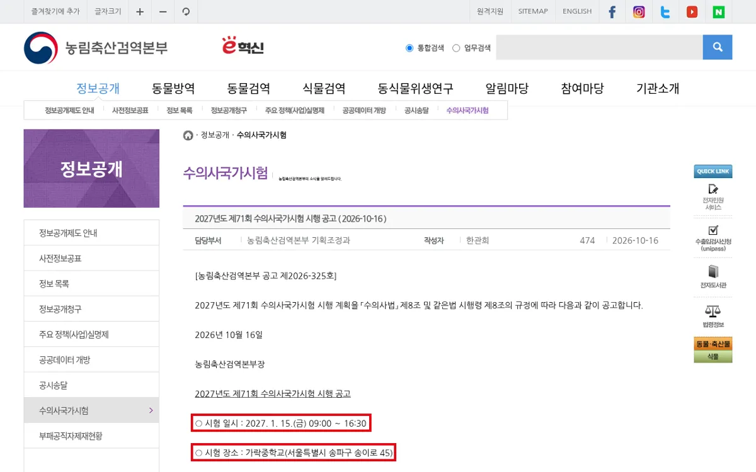Click 원격지원 top link
Viewport: 756px width, 472px height.
tap(490, 11)
